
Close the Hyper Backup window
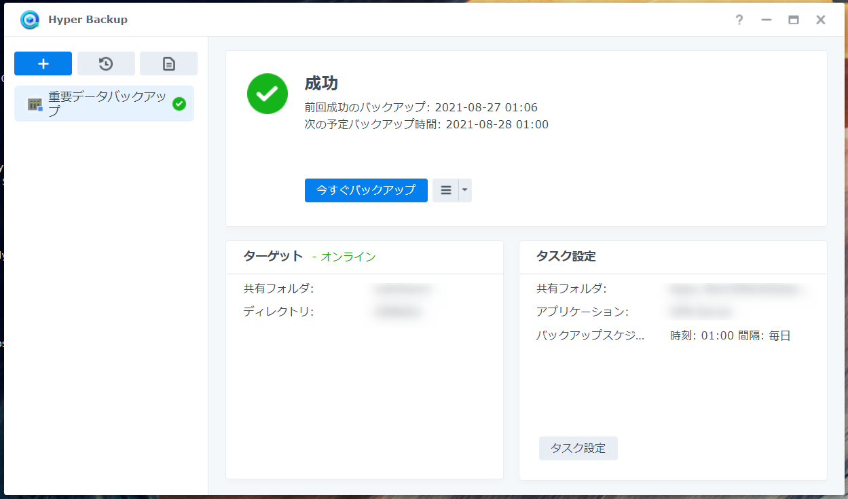(x=821, y=20)
